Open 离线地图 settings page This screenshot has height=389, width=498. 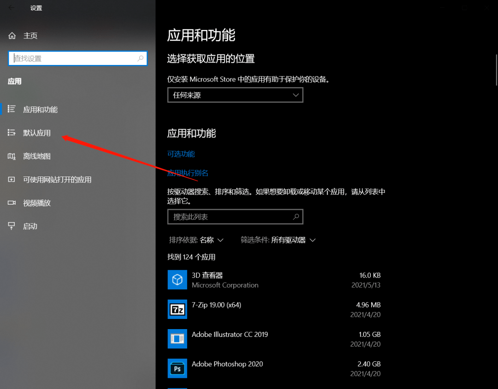[x=37, y=156]
